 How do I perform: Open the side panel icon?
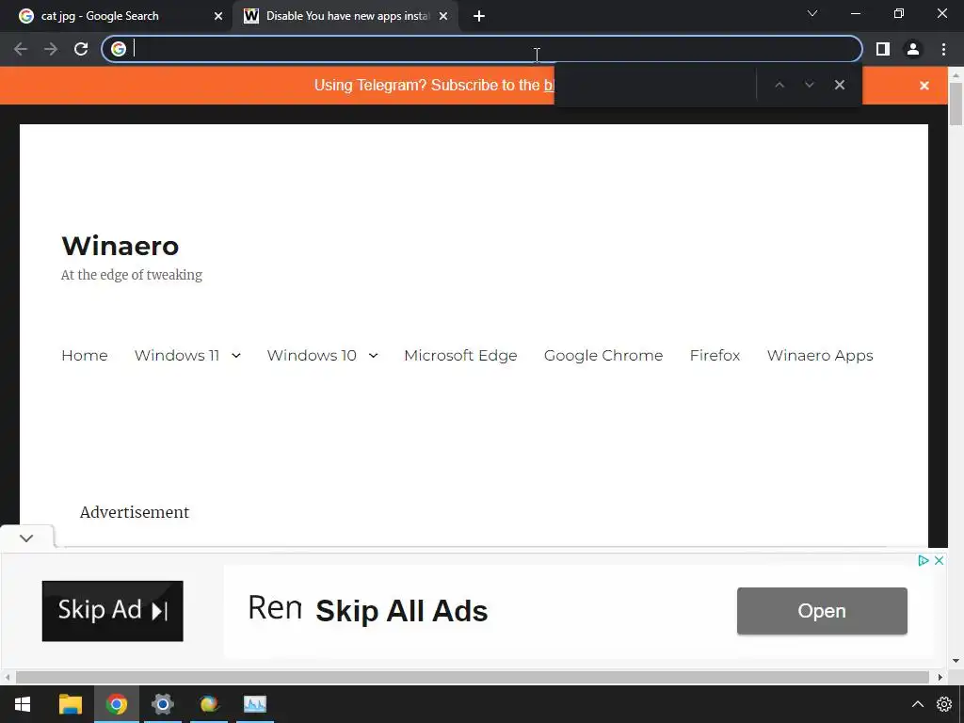883,49
